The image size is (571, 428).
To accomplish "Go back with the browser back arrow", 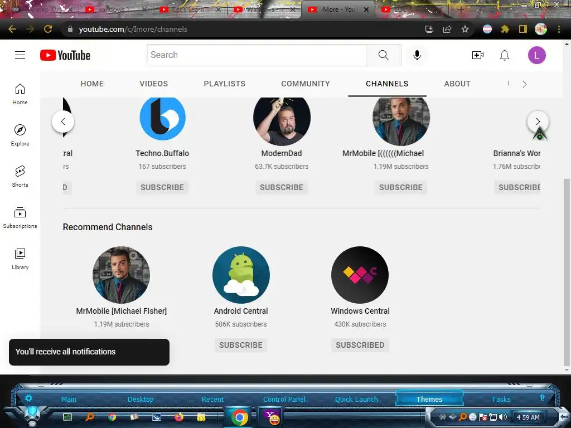I will click(x=12, y=29).
